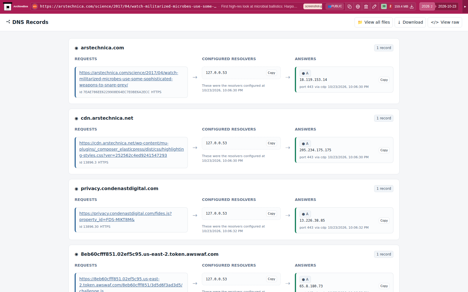Image resolution: width=468 pixels, height=292 pixels.
Task: Open the archive.org building icon
Action: pyautogui.click(x=366, y=6)
